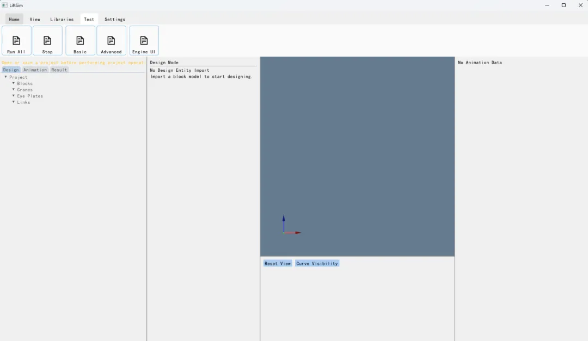This screenshot has height=341, width=588.
Task: Open the Libraries ribbon tab
Action: click(62, 19)
